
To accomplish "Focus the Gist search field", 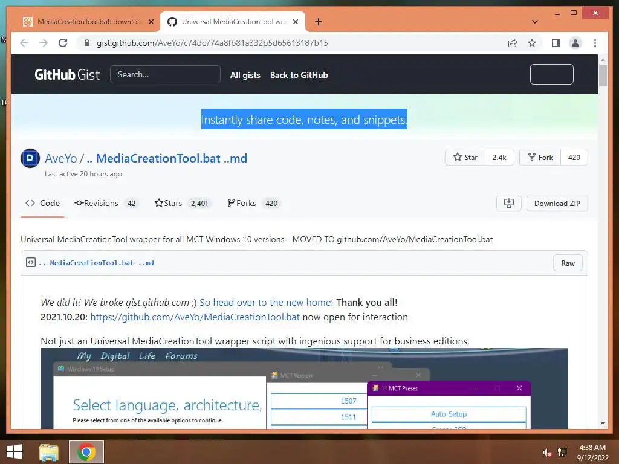I will tap(165, 74).
